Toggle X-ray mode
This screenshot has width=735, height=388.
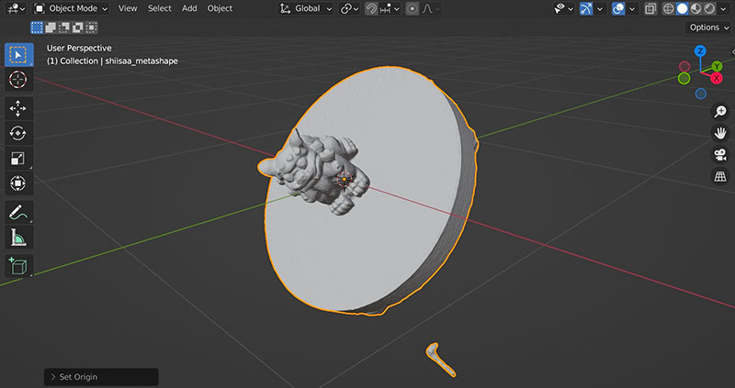coord(650,8)
